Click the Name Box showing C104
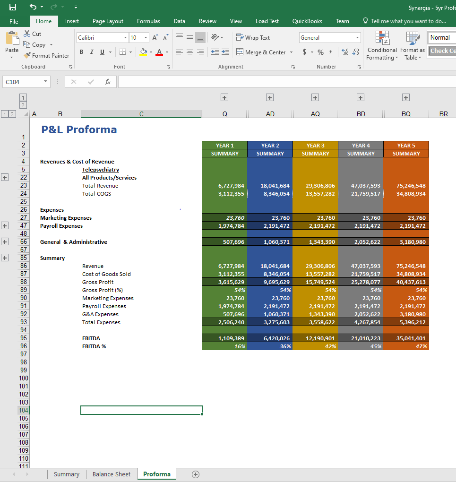The width and height of the screenshot is (456, 482). 23,82
